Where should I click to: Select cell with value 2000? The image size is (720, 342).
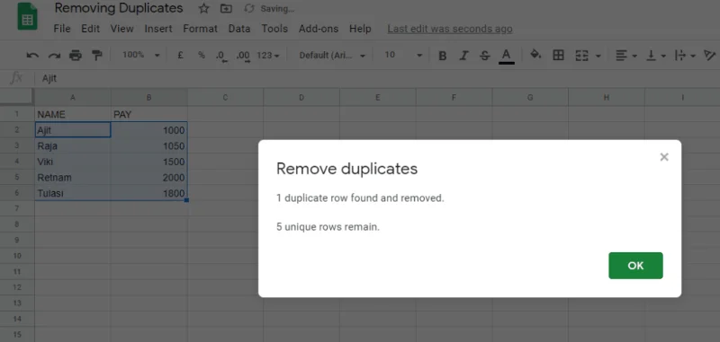coord(148,177)
